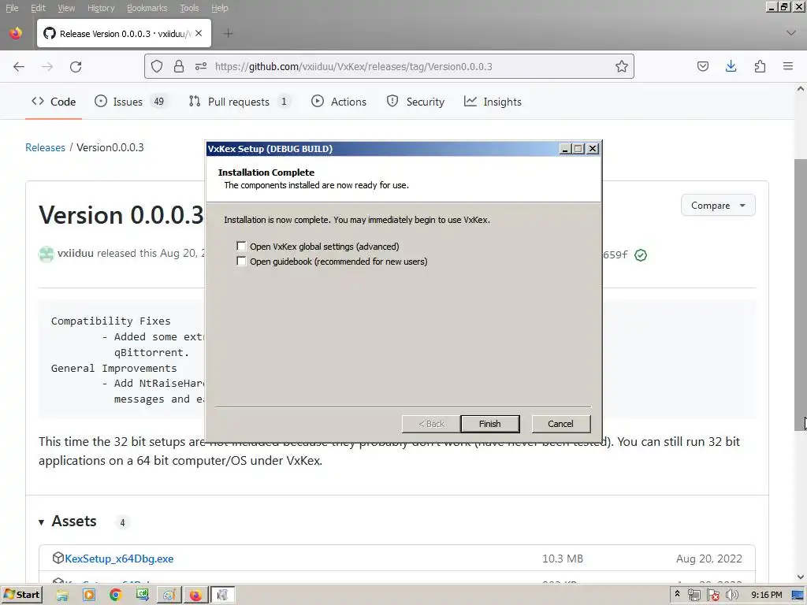Click Cancel in VxKex Setup
Viewport: 807px width, 605px height.
[560, 424]
